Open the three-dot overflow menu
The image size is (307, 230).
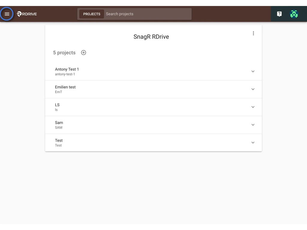[x=253, y=33]
